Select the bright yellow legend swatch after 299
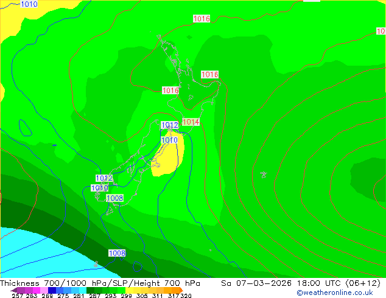The image size is (386, 298). click(x=129, y=290)
